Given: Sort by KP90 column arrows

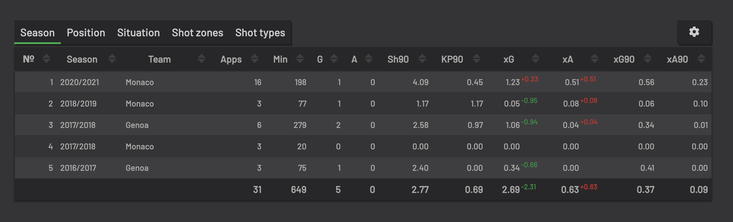Looking at the screenshot, I should tap(477, 59).
